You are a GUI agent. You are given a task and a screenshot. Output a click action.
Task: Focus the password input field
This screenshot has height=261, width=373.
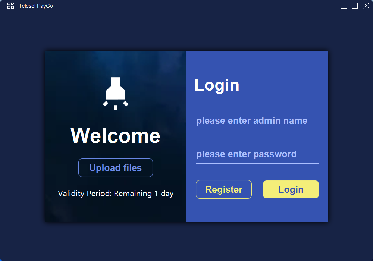click(257, 154)
